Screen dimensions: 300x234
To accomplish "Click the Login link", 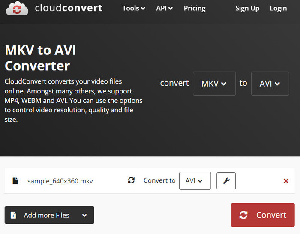I will [x=278, y=8].
